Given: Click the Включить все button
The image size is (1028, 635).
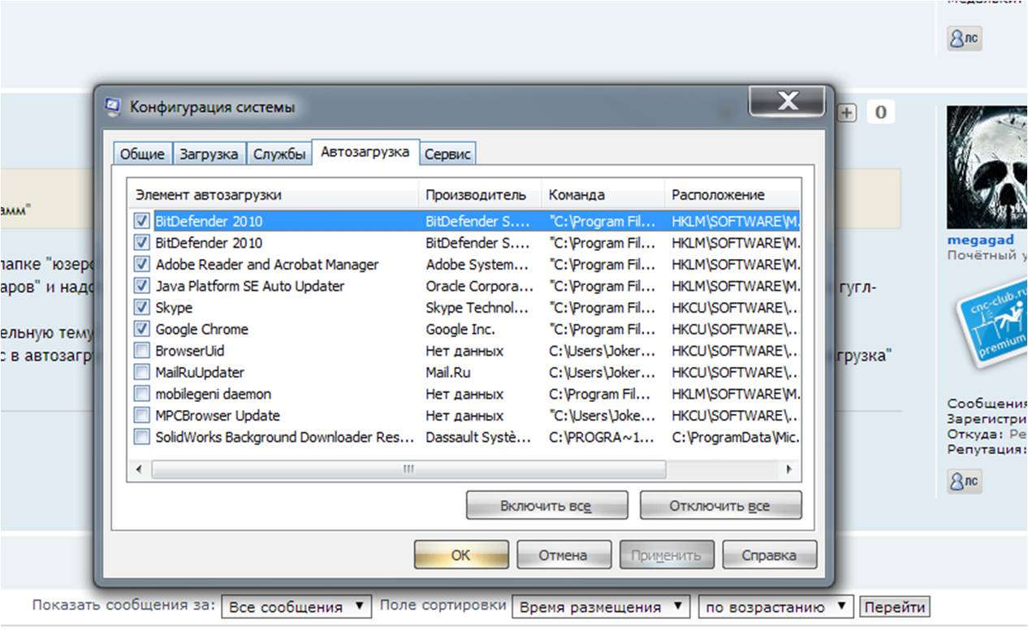Looking at the screenshot, I should coord(546,506).
